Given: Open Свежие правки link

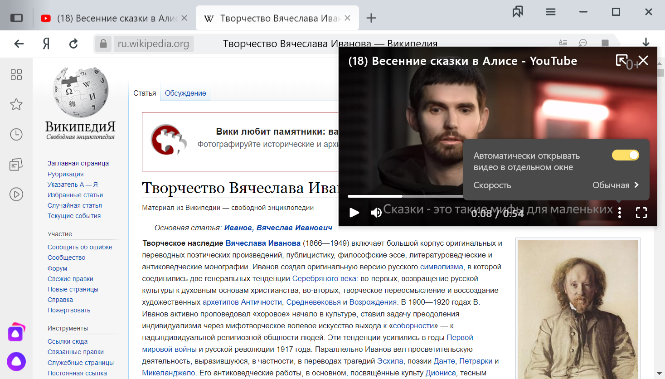Looking at the screenshot, I should tap(70, 279).
